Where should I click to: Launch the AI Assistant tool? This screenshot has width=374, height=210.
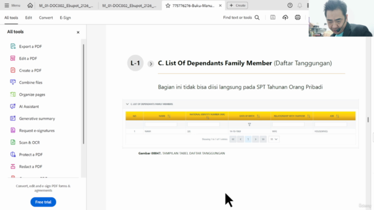click(x=29, y=106)
